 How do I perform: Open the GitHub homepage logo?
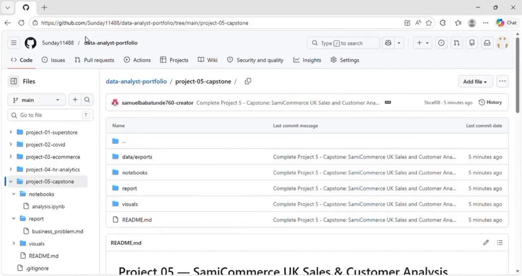(30, 43)
